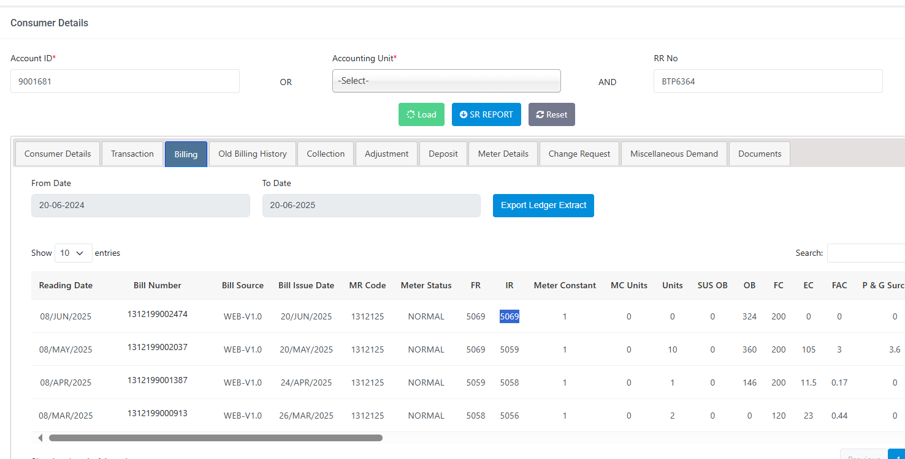Click the horizontal table scrollbar thumb

coord(216,438)
